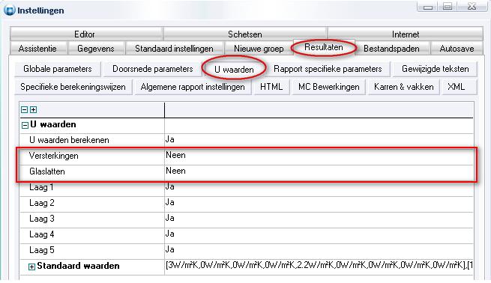Switch to the Schetsen tab
491x283 pixels.
[245, 34]
